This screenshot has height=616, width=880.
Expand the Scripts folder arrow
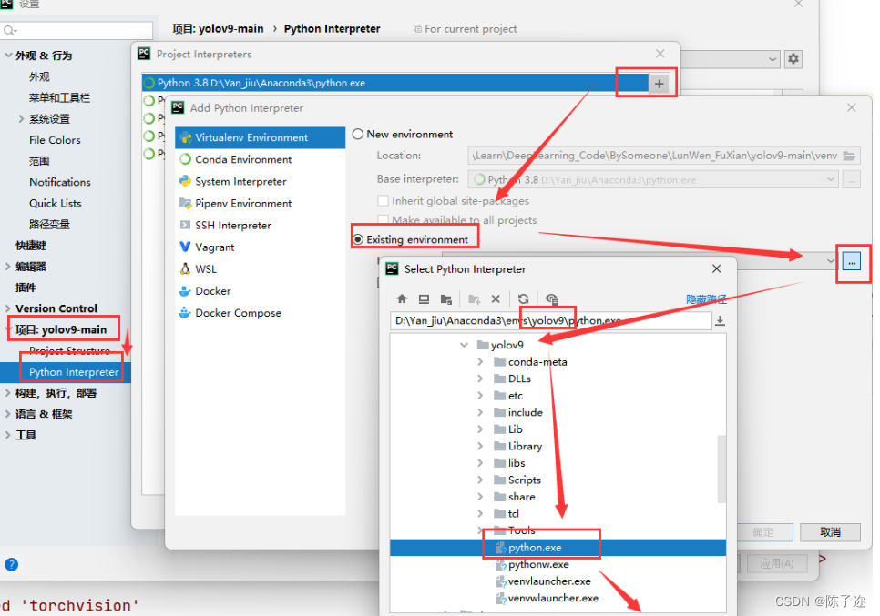tap(480, 480)
